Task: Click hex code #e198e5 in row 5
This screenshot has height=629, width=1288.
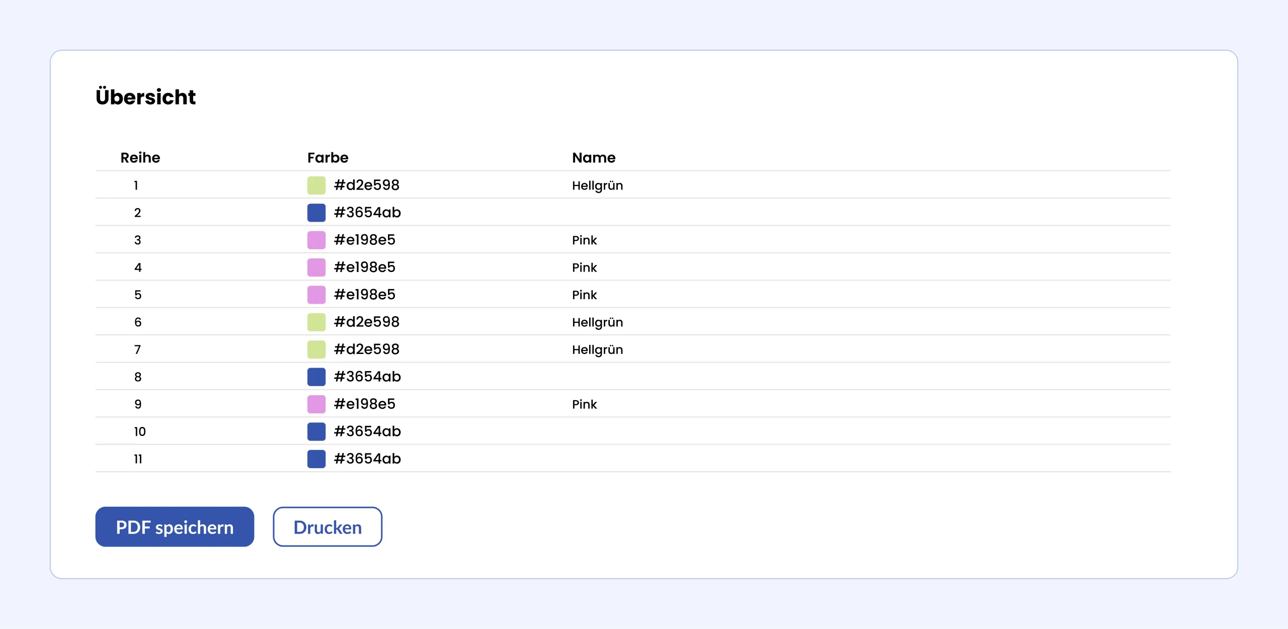Action: (365, 295)
